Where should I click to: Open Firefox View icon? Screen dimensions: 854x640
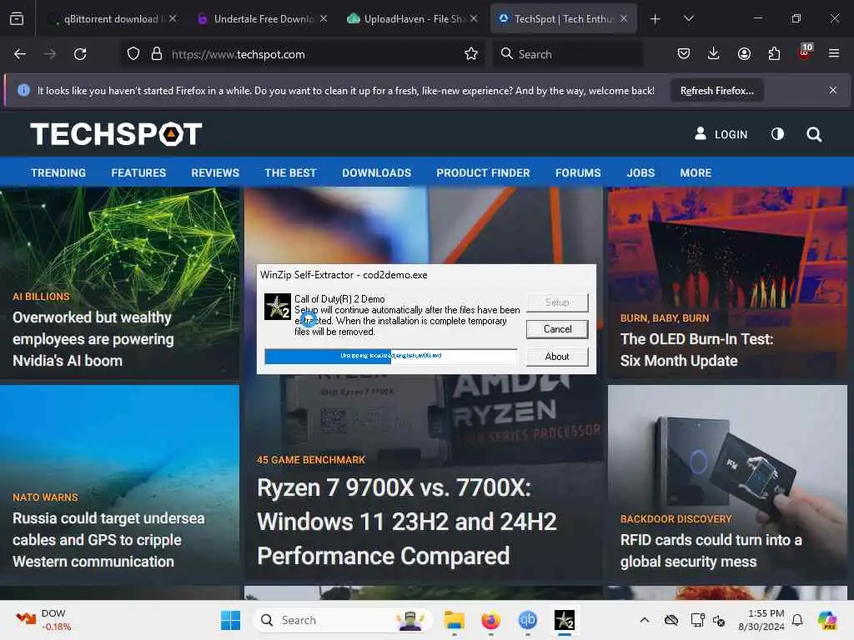tap(17, 19)
